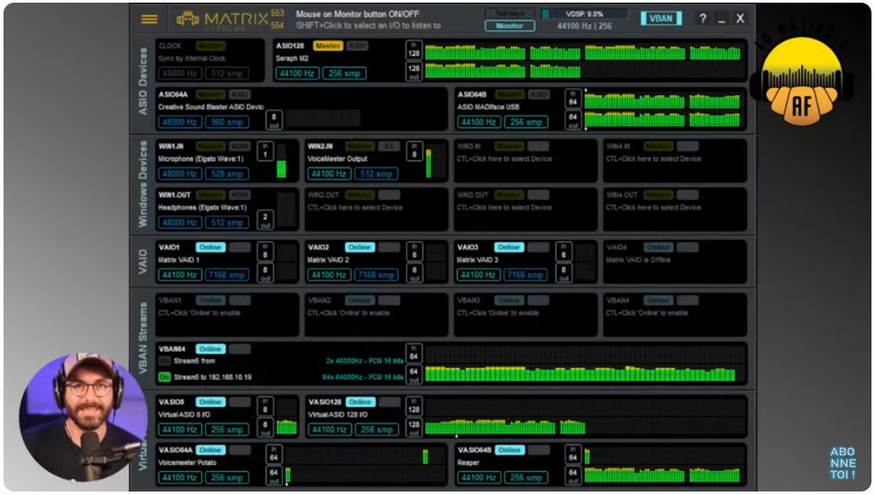
Task: Click ASIO128 'in 128' input box
Action: 414,49
